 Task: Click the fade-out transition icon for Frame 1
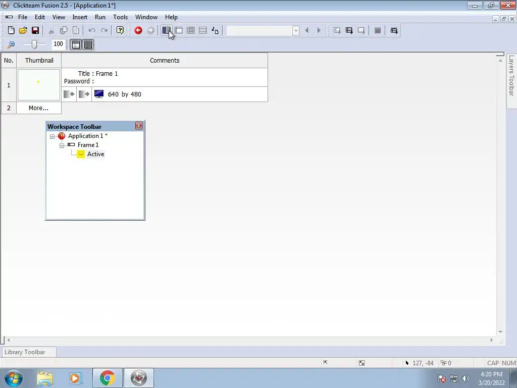(x=84, y=94)
